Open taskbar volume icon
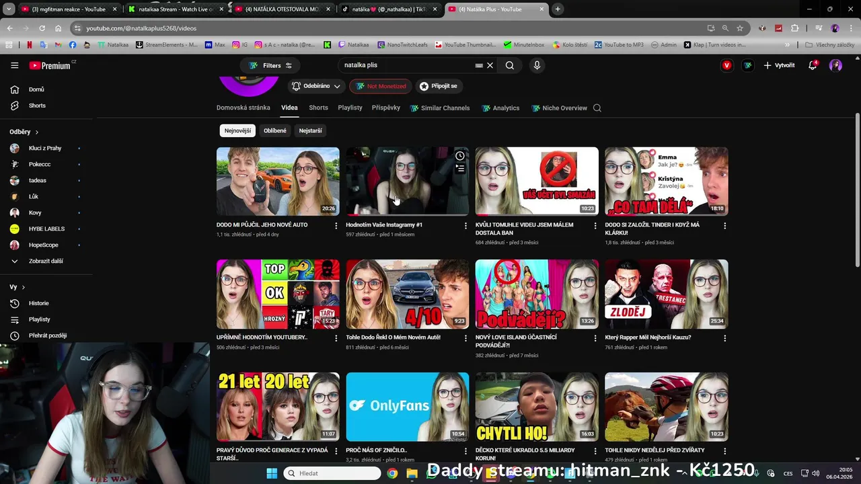 [x=815, y=473]
